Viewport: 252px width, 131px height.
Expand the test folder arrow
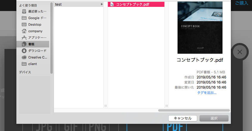pyautogui.click(x=102, y=4)
